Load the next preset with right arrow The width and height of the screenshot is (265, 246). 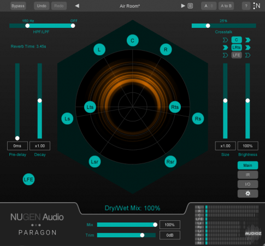pyautogui.click(x=183, y=6)
